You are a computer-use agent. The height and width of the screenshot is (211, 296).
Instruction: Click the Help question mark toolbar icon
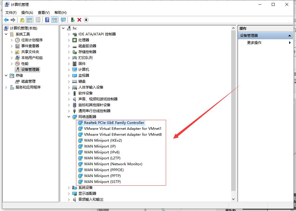pyautogui.click(x=47, y=20)
